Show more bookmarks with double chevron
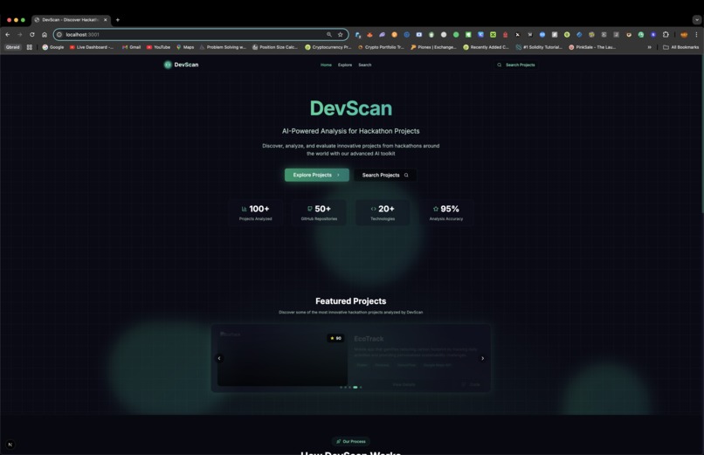The width and height of the screenshot is (704, 455). [x=649, y=47]
